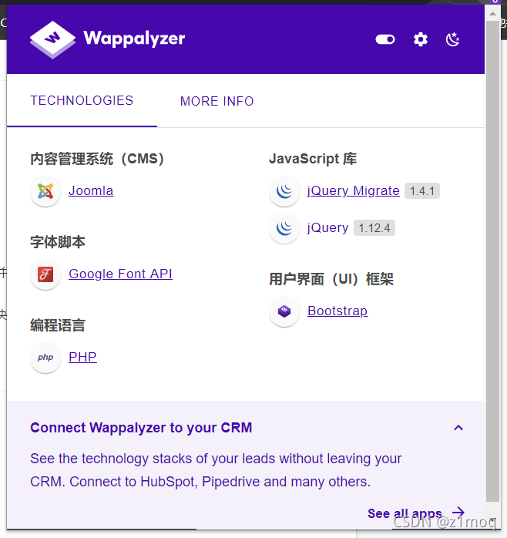Click the jQuery 1.12.4 icon

(284, 228)
